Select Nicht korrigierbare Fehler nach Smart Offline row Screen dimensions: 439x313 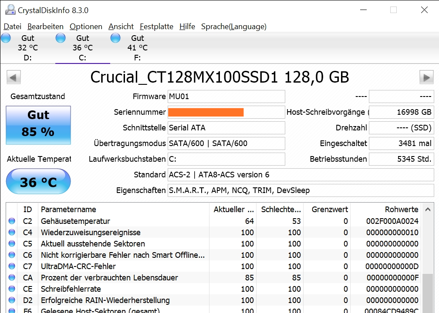click(x=213, y=255)
